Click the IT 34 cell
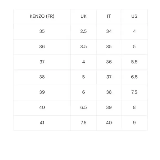The height and width of the screenshot is (160, 160). (109, 31)
